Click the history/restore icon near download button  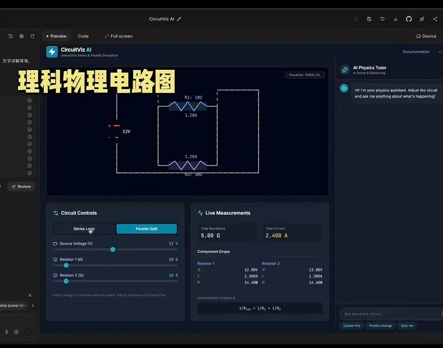[x=382, y=19]
